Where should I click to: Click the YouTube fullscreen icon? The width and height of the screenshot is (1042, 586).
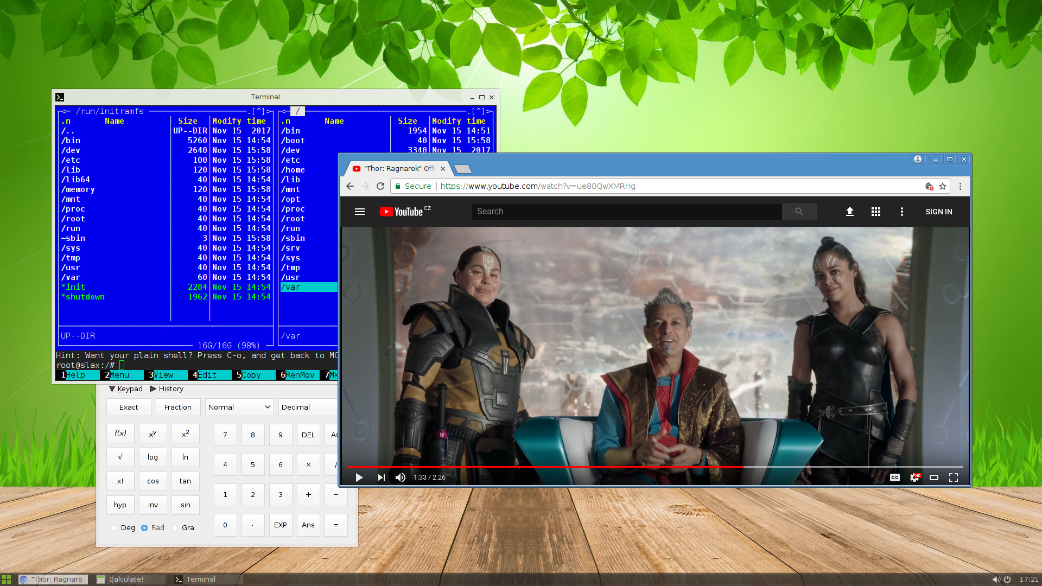click(954, 477)
